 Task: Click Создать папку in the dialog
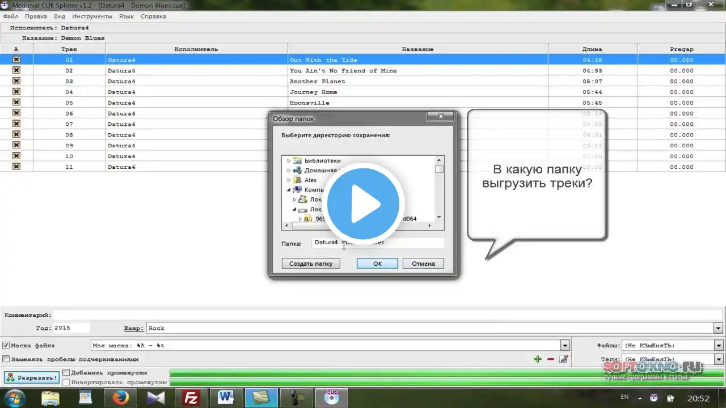[x=311, y=263]
